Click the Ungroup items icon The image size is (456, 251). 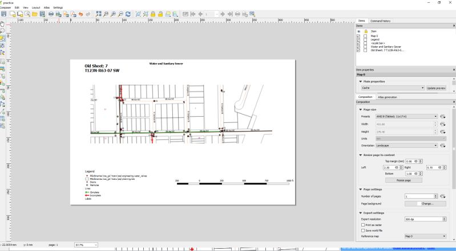146,14
